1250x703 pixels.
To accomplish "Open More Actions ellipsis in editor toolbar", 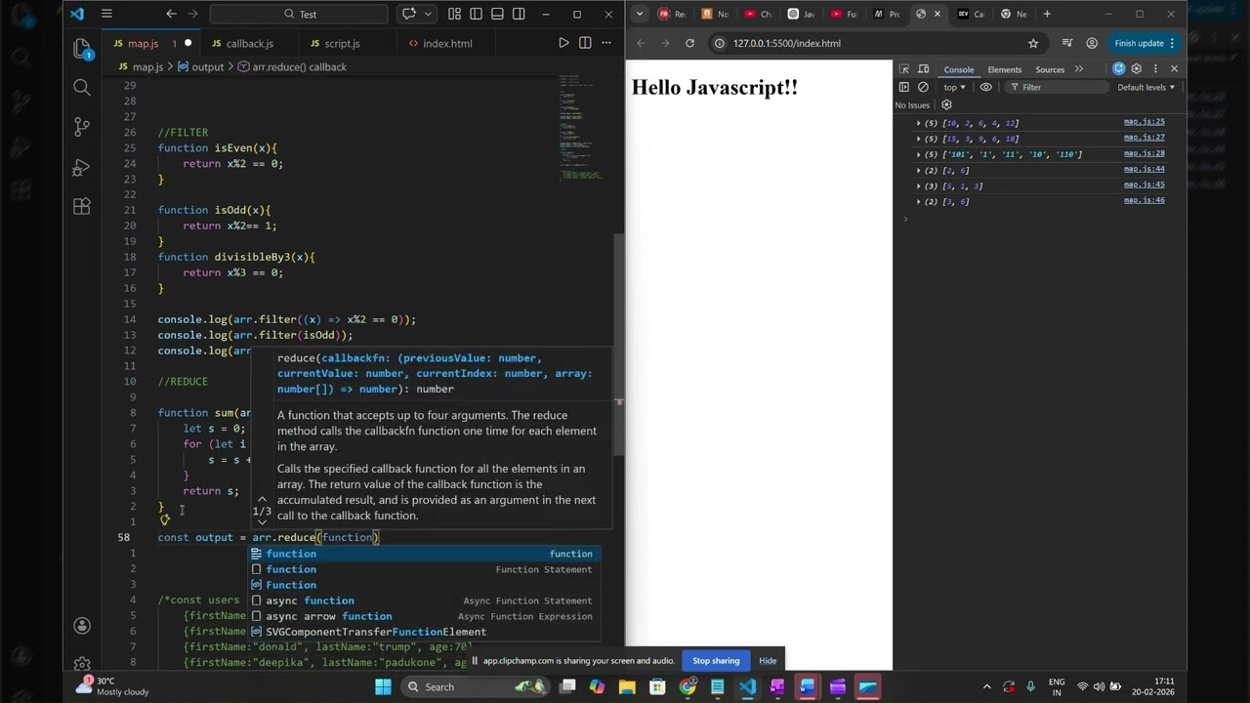I will coord(606,43).
